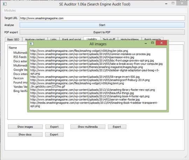Click the common-mistakes-ux-process.jpg URL
Image resolution: width=189 pixels, height=160 pixels.
click(90, 54)
